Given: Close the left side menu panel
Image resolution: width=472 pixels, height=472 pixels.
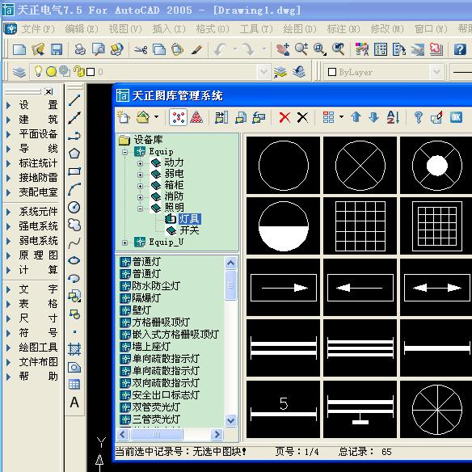Looking at the screenshot, I should click(48, 91).
